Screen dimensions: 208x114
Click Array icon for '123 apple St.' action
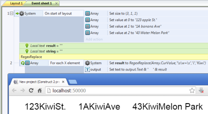click(87, 20)
